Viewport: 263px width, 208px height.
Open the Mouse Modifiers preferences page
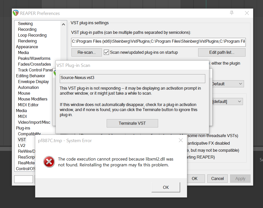pos(32,99)
